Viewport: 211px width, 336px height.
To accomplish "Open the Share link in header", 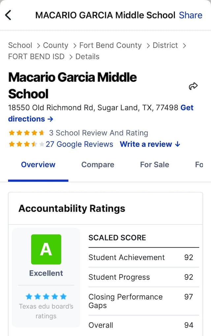I will (191, 15).
